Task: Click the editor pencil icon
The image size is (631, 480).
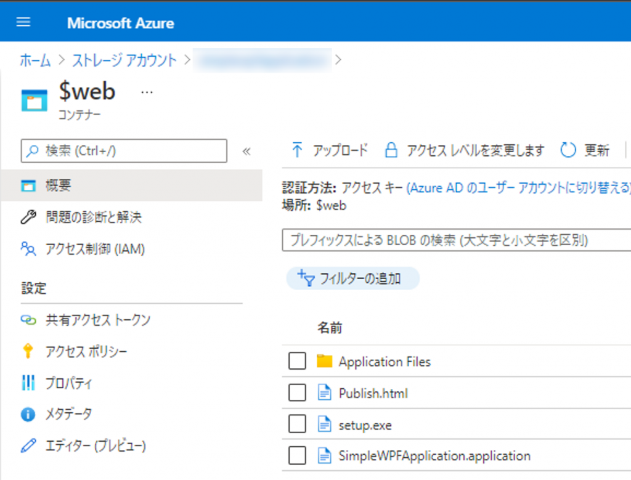Action: 28,445
